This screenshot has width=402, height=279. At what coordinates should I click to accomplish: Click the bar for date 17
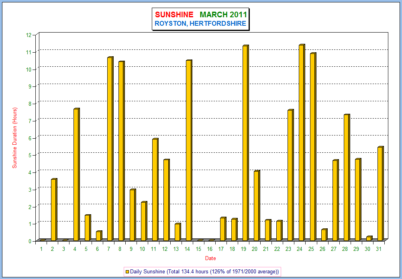(x=223, y=229)
